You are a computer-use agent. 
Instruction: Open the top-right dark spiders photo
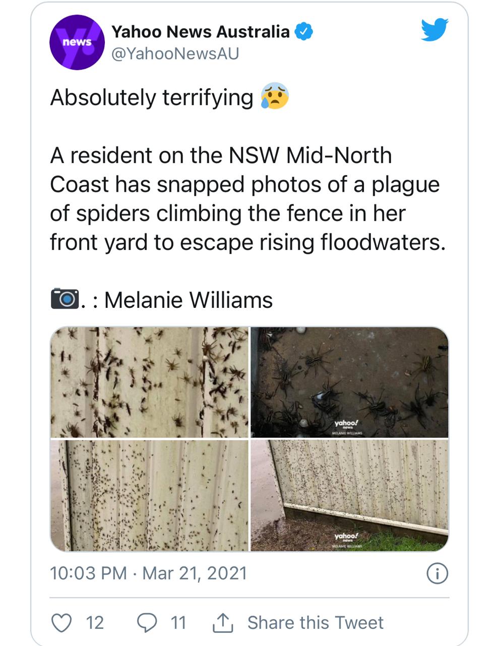point(349,382)
